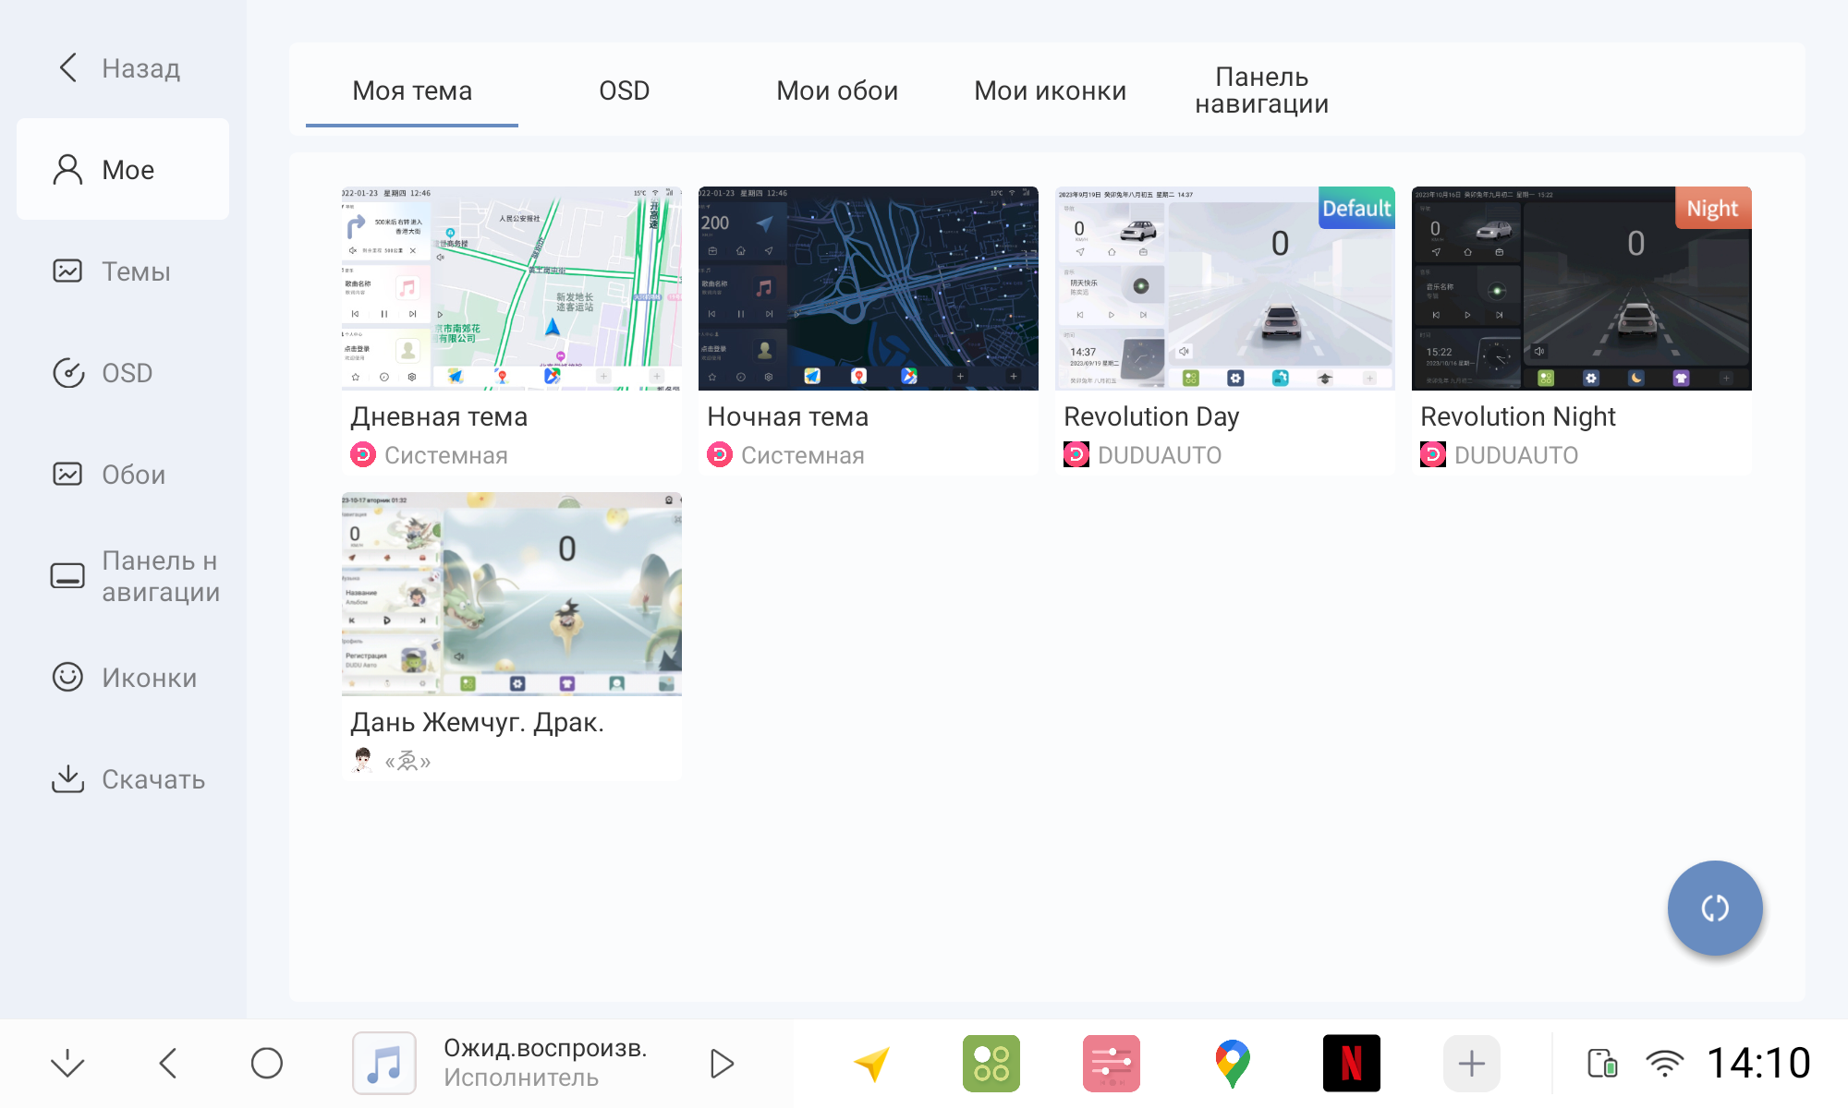Click the down-arrow icon in bottom bar
This screenshot has height=1108, width=1848.
click(67, 1063)
